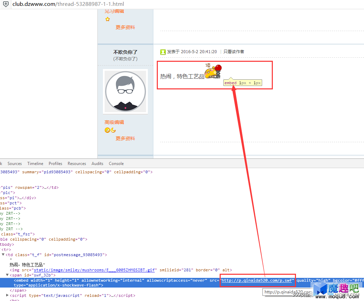Select the highlighted embed element line
The image size is (364, 301).
(182, 283)
